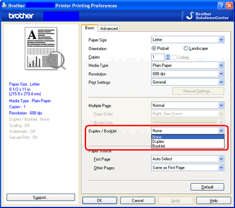The height and width of the screenshot is (208, 235).
Task: Decrease copies with down arrow
Action: coord(168,59)
